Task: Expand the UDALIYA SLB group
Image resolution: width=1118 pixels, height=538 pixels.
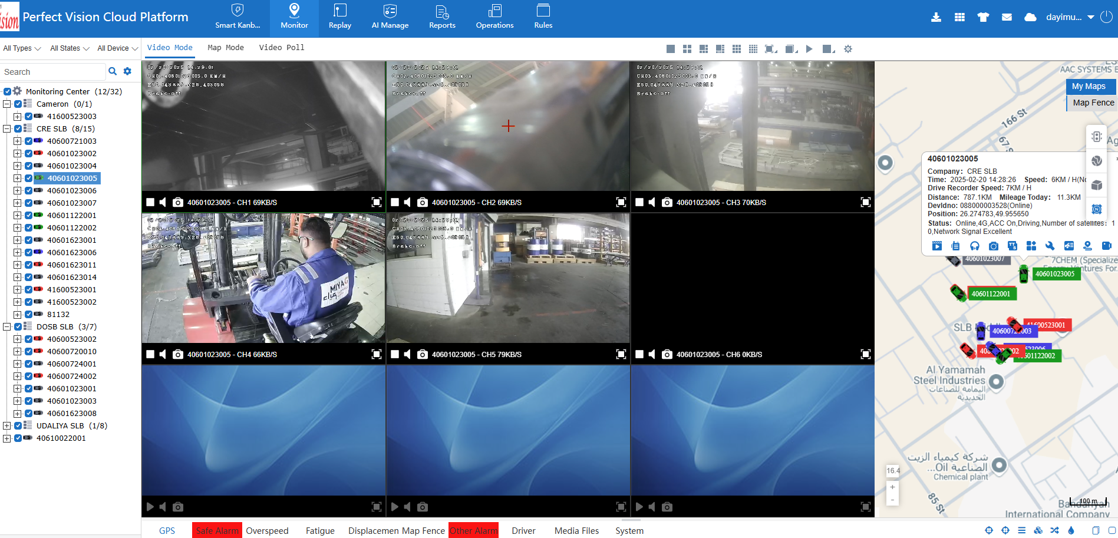Action: (x=6, y=425)
